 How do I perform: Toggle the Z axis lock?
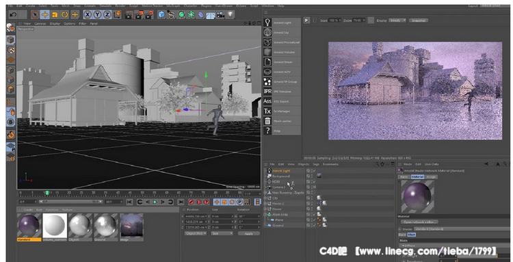click(107, 14)
